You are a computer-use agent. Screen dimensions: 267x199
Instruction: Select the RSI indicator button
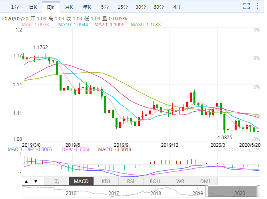pos(131,181)
